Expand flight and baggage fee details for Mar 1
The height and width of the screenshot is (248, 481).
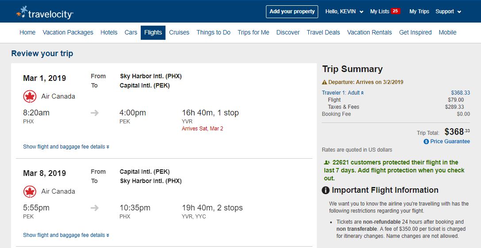(66, 147)
